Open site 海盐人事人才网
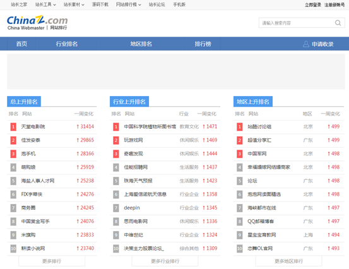The image size is (349, 269). [x=38, y=181]
